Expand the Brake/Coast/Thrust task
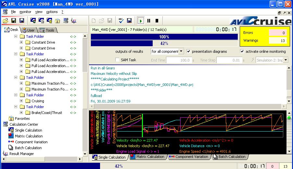The height and width of the screenshot is (169, 293). (x=21, y=113)
